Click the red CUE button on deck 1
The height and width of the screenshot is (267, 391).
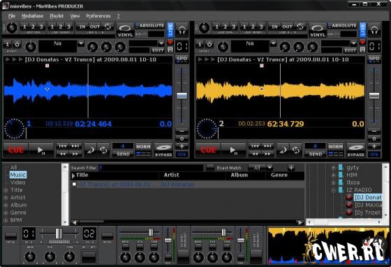(15, 150)
